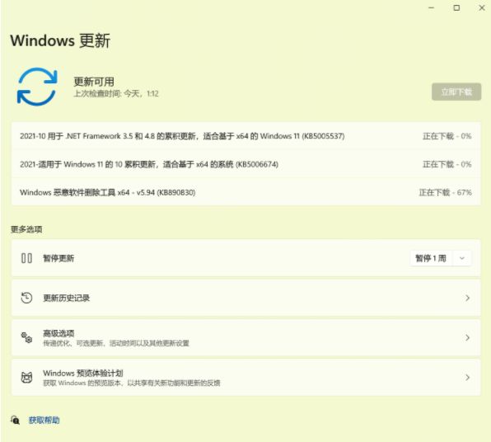This screenshot has width=491, height=442.
Task: Click the 更多选项 section heading
Action: [x=26, y=229]
